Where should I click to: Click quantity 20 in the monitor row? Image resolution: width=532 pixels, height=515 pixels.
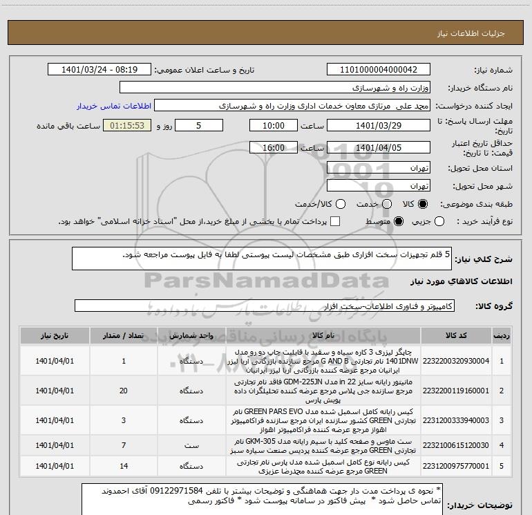(124, 391)
